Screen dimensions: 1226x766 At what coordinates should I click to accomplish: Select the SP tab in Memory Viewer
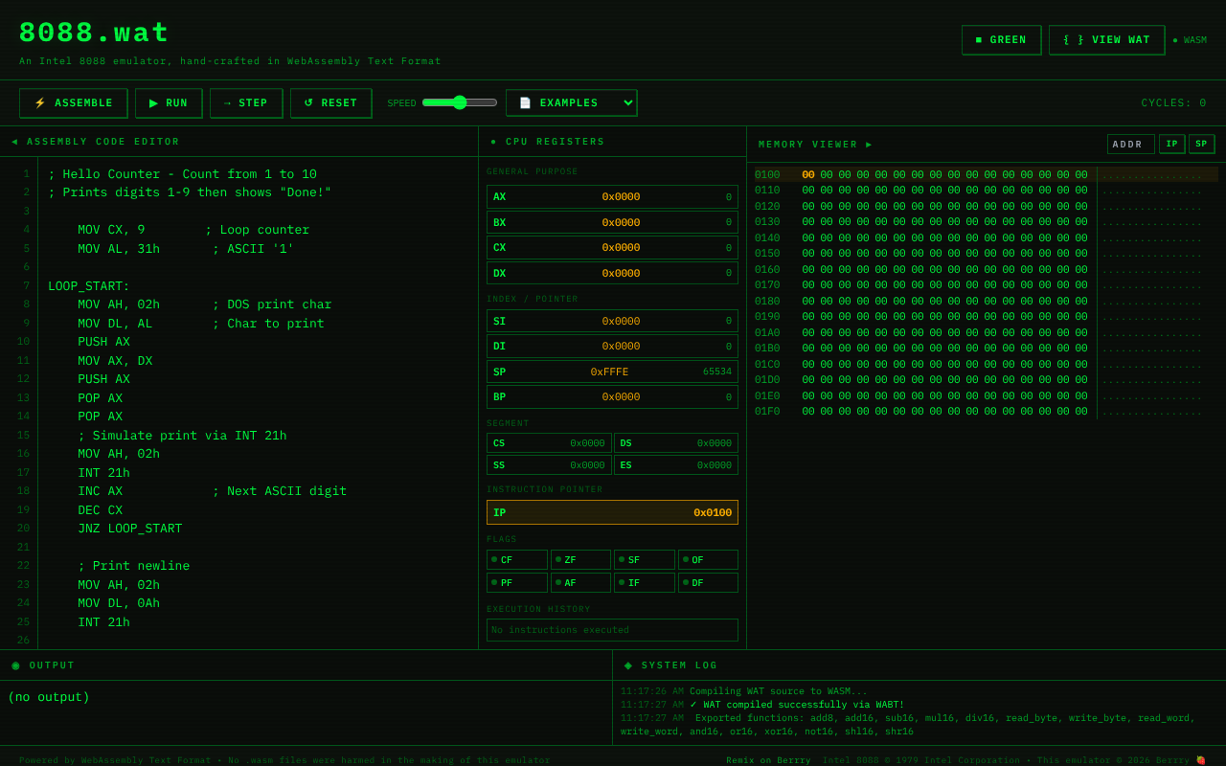pos(1201,144)
